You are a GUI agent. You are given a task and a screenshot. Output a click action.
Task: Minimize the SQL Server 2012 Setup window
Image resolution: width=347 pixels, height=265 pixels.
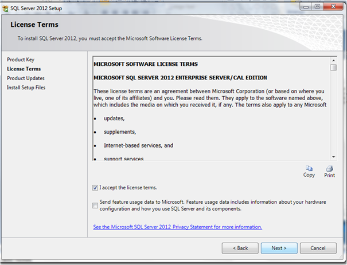pyautogui.click(x=306, y=7)
